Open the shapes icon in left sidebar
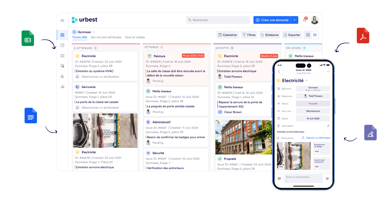 (x=62, y=76)
